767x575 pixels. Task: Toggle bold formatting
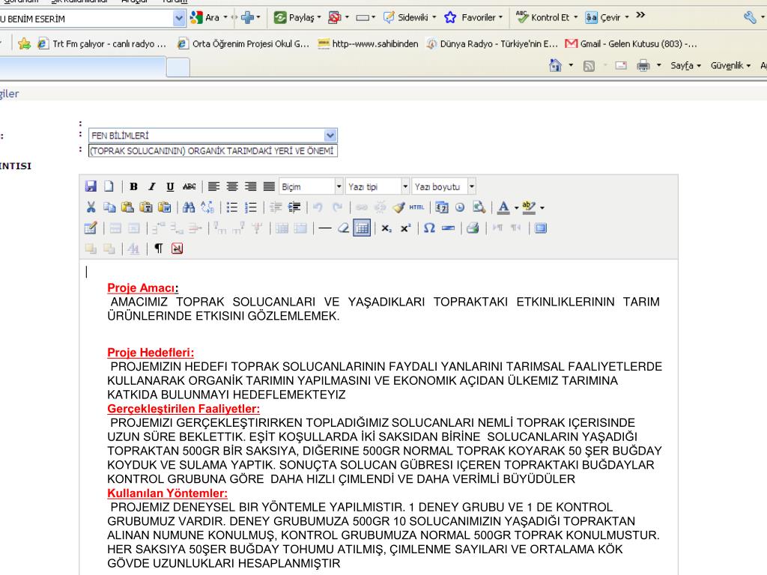(133, 186)
